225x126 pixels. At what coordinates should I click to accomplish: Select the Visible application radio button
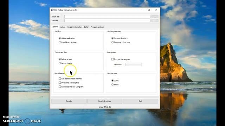60,38
